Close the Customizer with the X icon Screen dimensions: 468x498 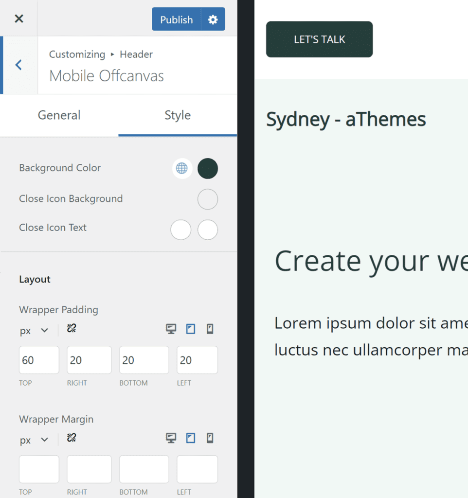18,18
